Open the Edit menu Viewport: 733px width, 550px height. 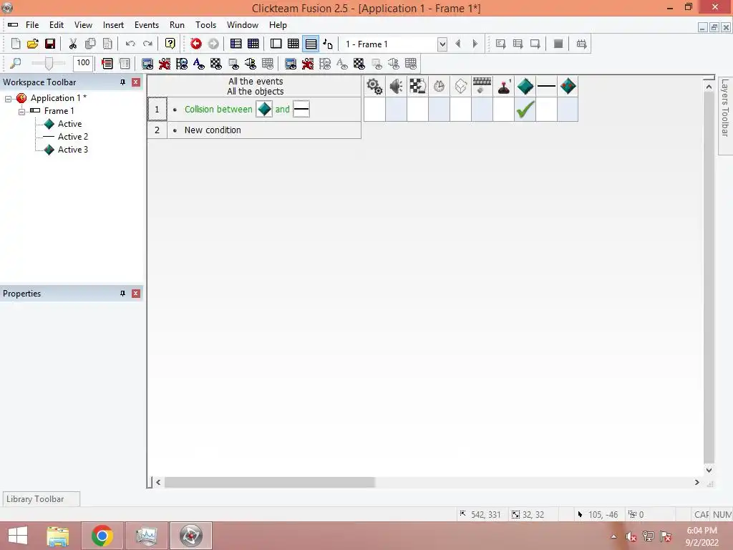click(x=57, y=25)
